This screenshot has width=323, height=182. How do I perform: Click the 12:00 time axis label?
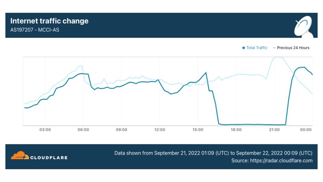point(159,130)
